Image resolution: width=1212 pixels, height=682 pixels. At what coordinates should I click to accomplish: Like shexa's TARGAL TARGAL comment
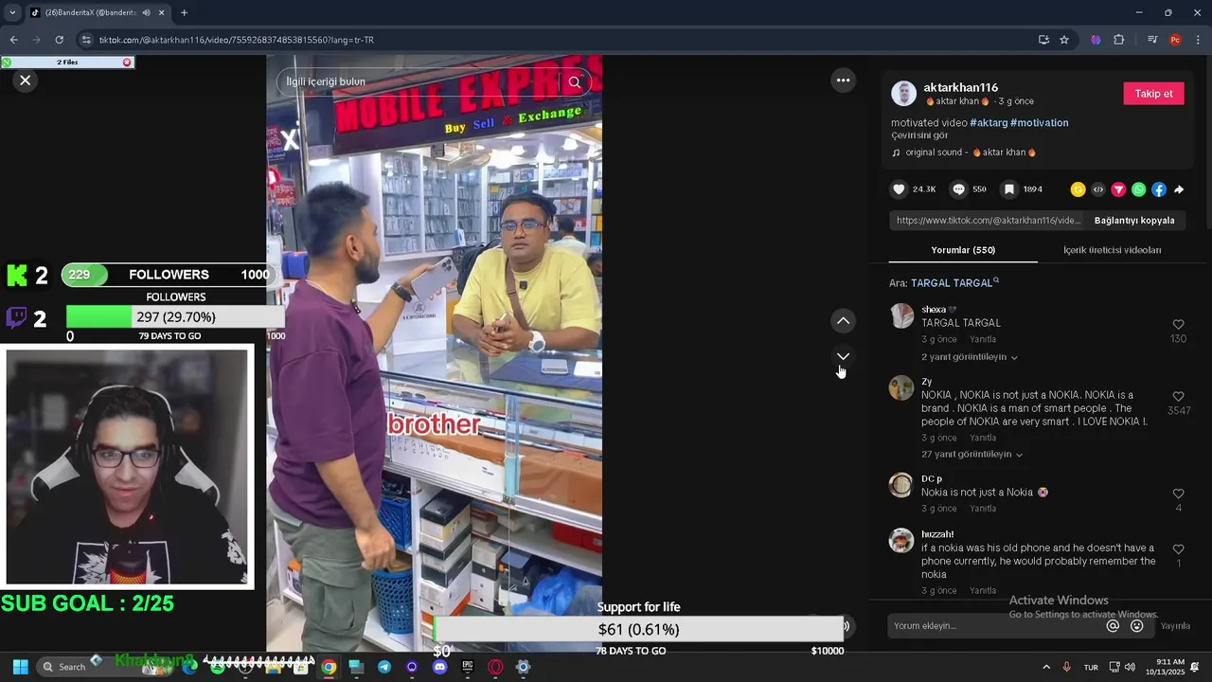click(x=1178, y=325)
